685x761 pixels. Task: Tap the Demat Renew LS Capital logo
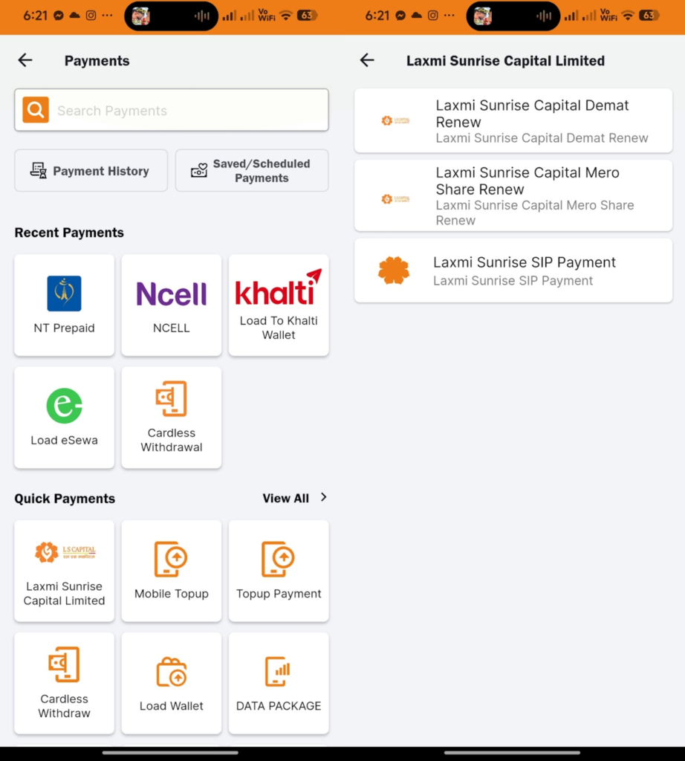[x=395, y=120]
